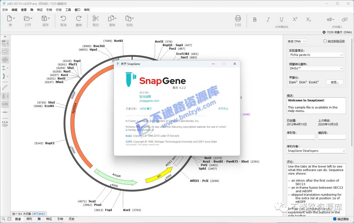Click the Redo (重做) arrow icon
The width and height of the screenshot is (354, 223).
pyautogui.click(x=79, y=18)
